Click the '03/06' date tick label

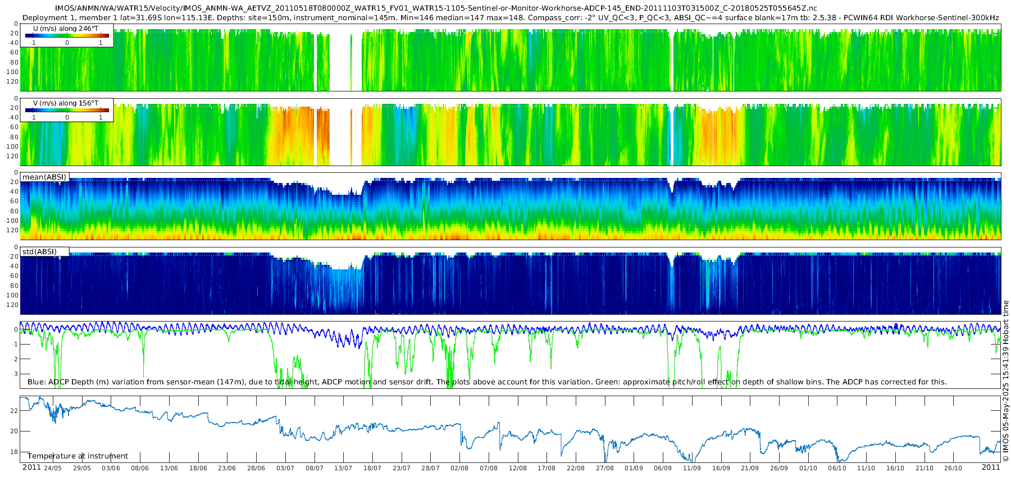pos(111,468)
